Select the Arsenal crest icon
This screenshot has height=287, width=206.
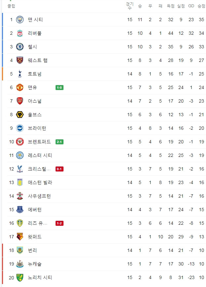click(x=20, y=101)
